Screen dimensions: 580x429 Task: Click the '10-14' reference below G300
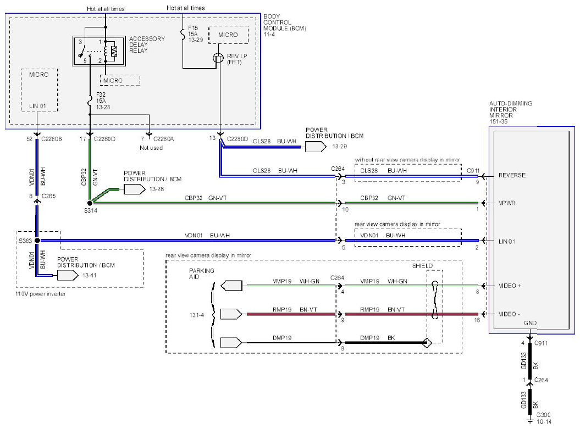(544, 422)
